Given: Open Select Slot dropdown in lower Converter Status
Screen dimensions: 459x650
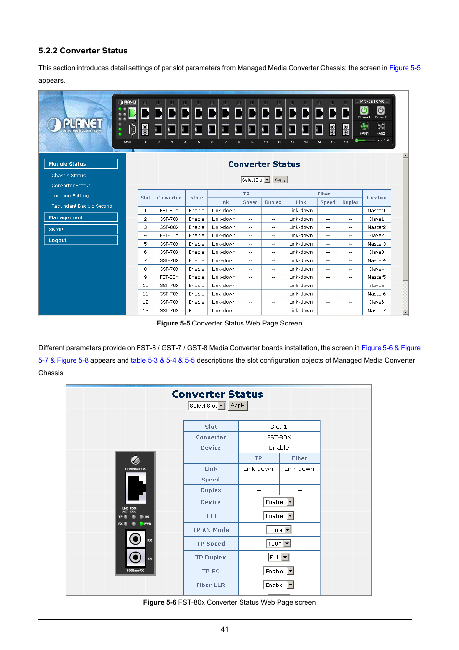Looking at the screenshot, I should pyautogui.click(x=206, y=406).
